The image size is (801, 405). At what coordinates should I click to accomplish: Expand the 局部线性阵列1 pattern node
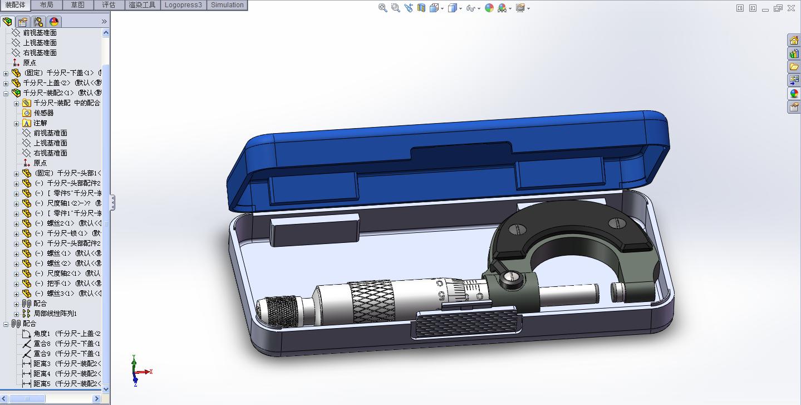pyautogui.click(x=17, y=314)
